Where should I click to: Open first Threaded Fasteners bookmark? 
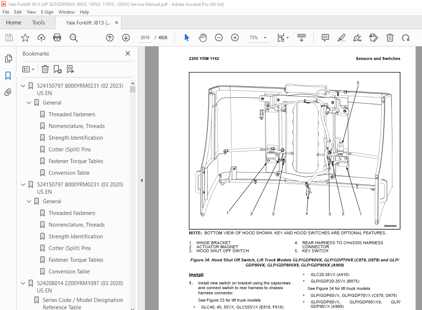(72, 114)
